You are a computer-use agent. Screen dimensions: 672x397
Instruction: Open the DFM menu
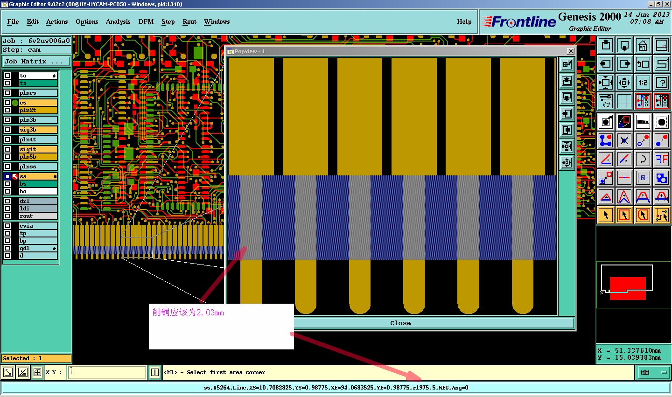[146, 21]
